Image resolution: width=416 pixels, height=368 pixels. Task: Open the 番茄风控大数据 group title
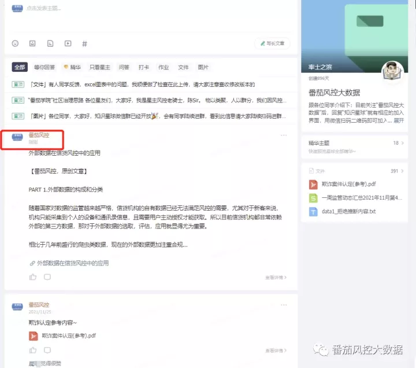coord(334,93)
